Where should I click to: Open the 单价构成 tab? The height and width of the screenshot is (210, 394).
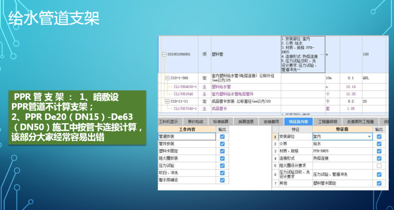[194, 122]
